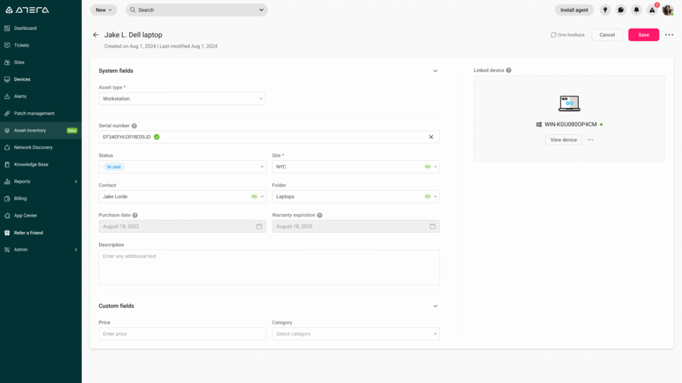Open the alerts warning icon with red badge
The width and height of the screenshot is (682, 383).
coord(652,10)
